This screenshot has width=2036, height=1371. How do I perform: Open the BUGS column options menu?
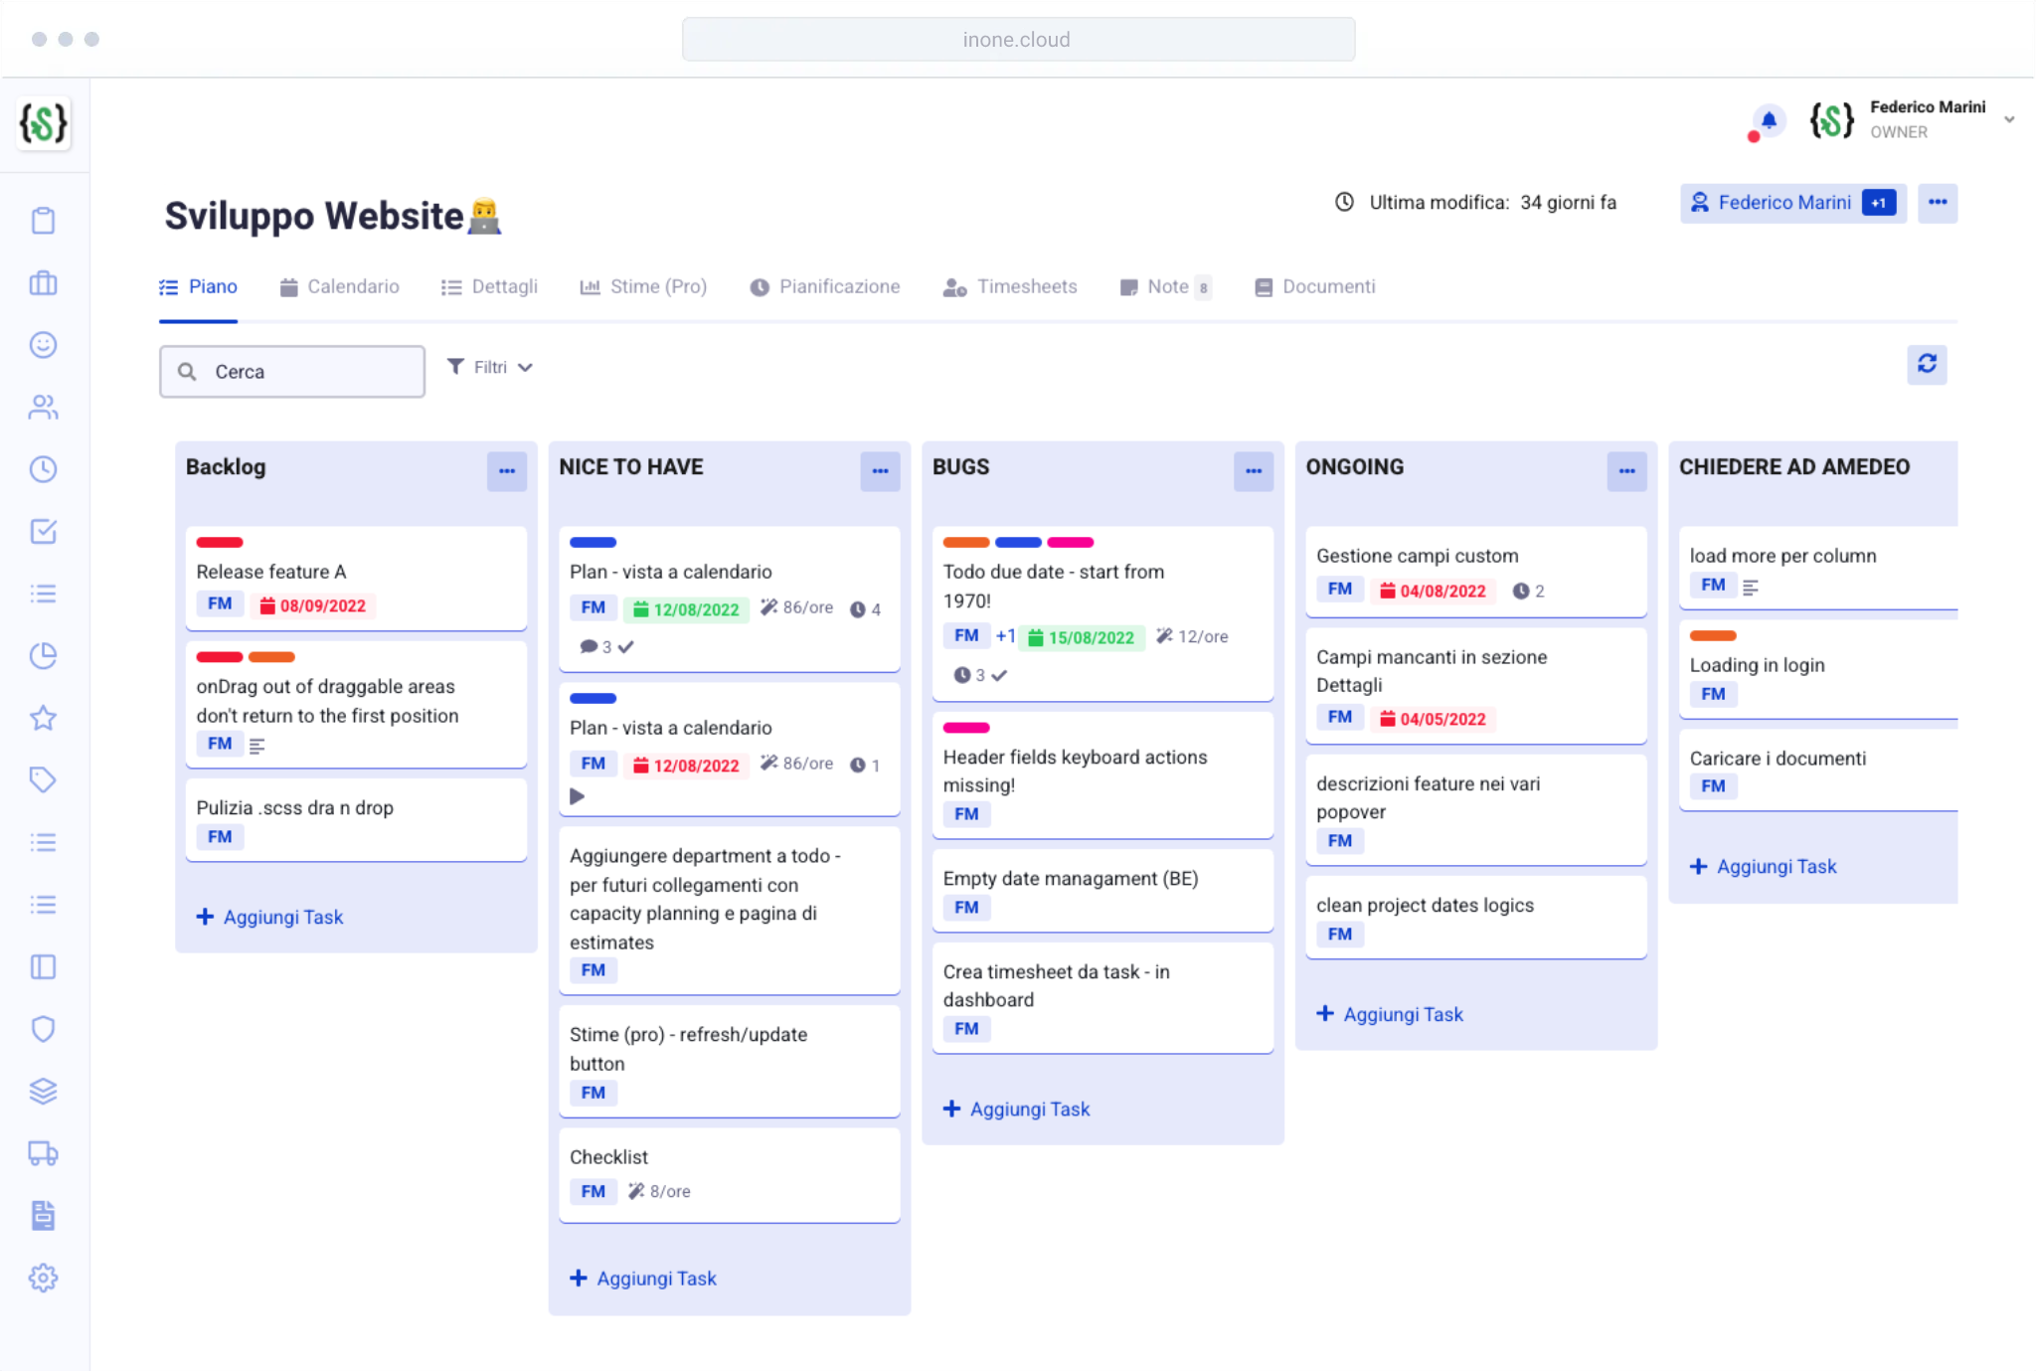click(1253, 471)
